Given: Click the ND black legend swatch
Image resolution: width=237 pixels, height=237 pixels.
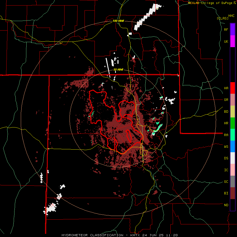Looking at the screenshot, I should pos(233,205).
